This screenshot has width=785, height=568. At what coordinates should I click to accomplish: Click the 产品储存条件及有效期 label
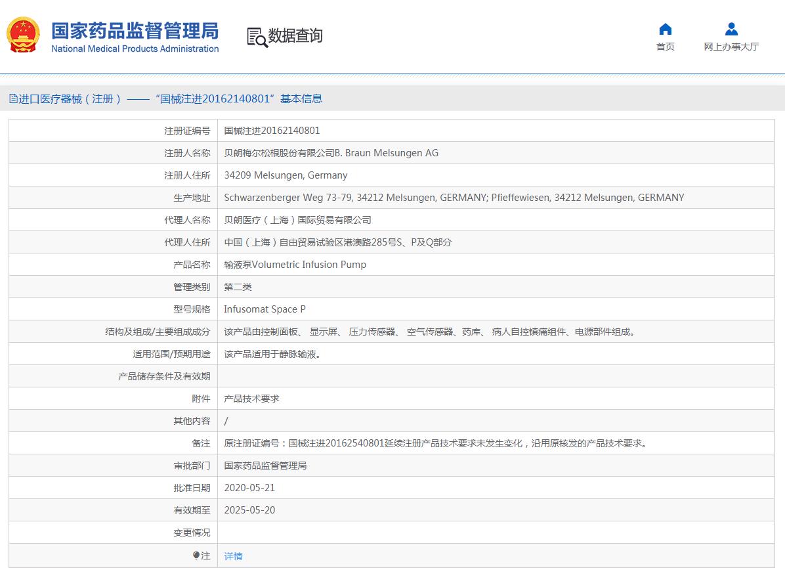(x=164, y=376)
